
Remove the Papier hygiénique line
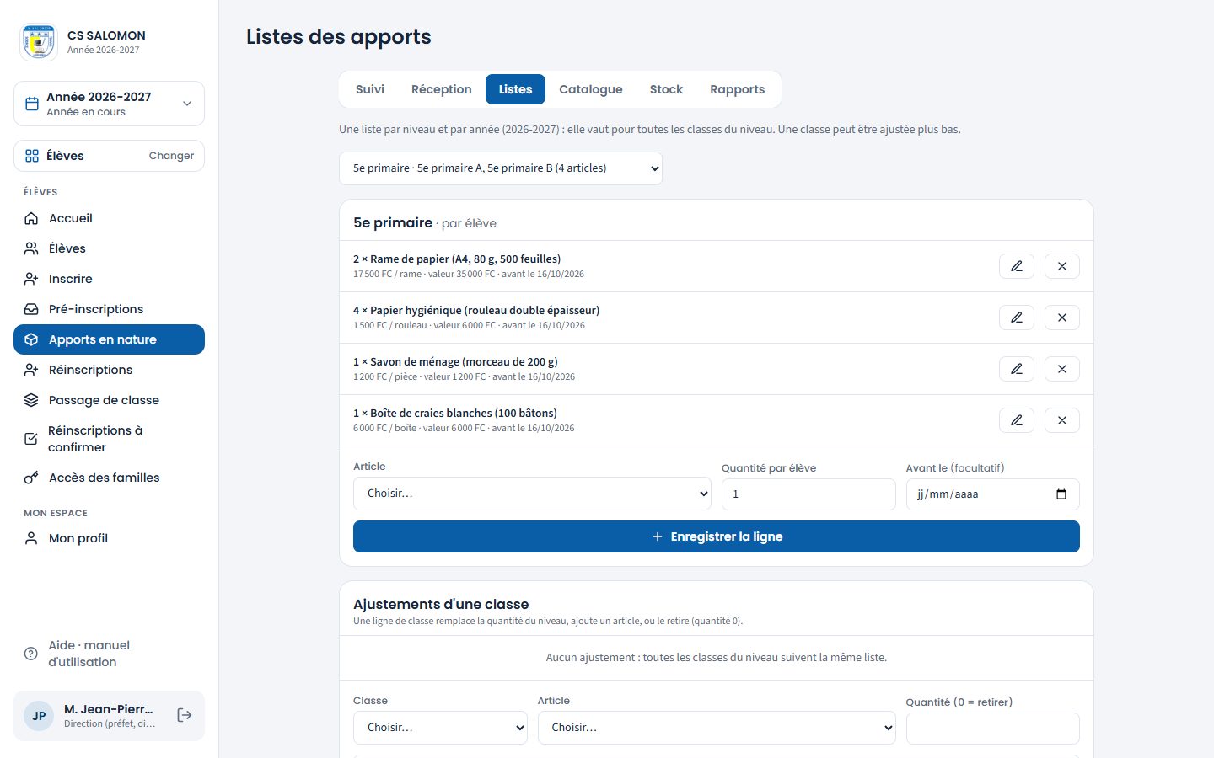(1062, 318)
